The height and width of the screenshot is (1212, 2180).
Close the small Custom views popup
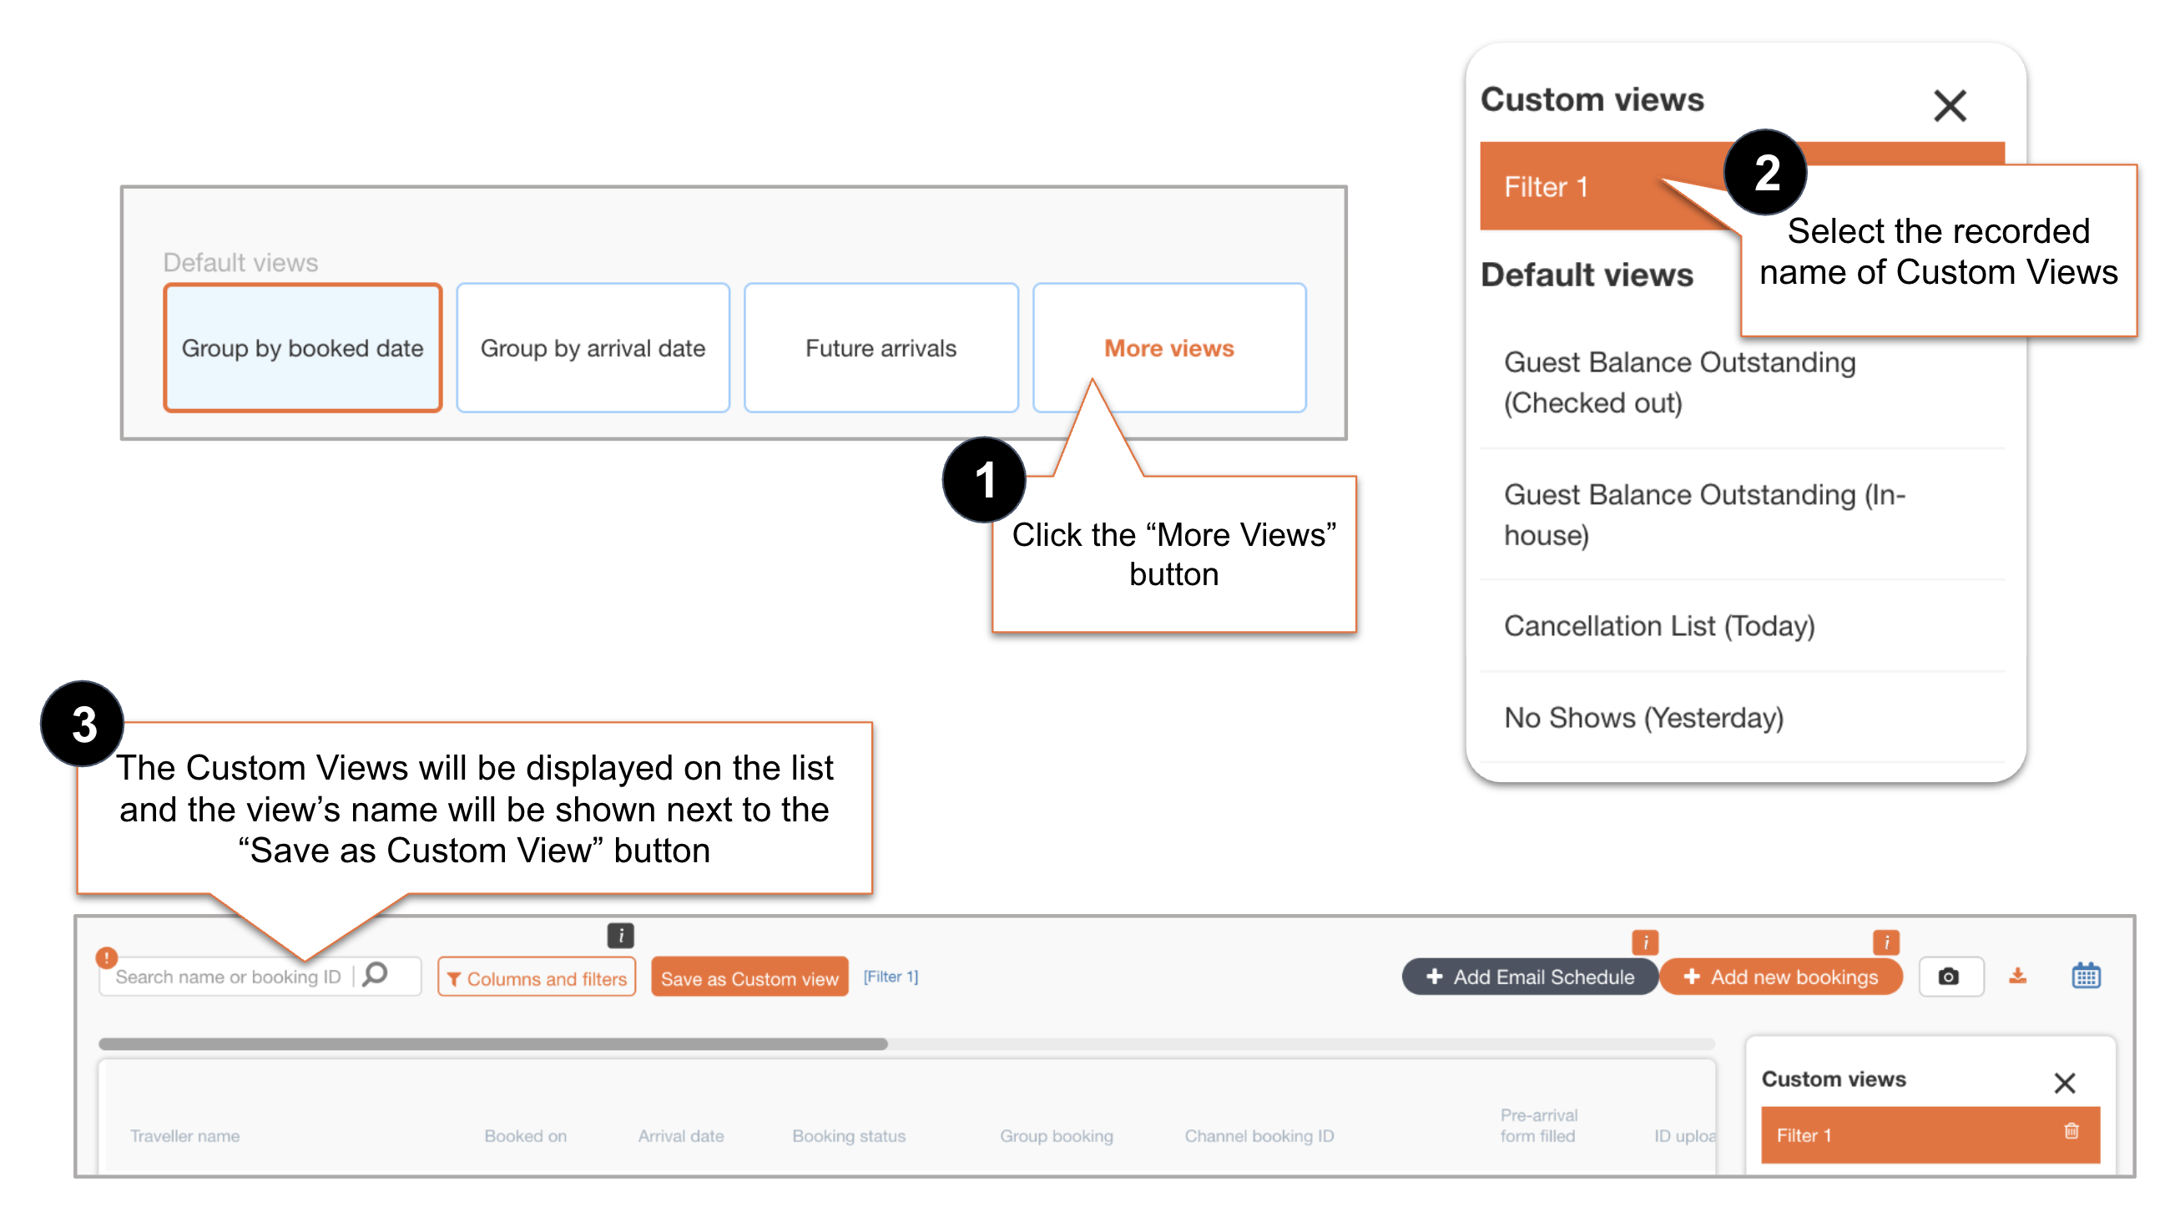(x=2064, y=1082)
